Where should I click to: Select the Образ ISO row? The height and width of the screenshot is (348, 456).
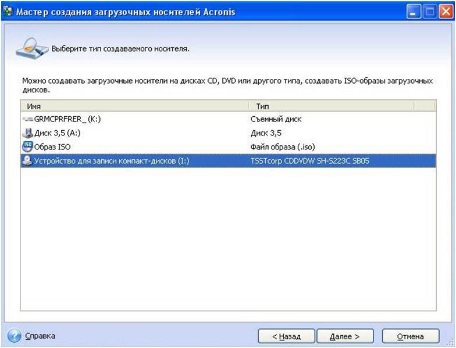(228, 146)
